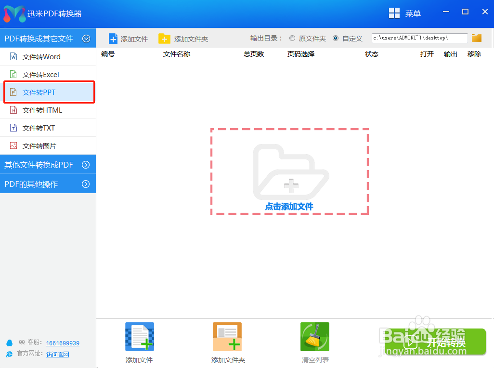Select the 自定义 output option
The width and height of the screenshot is (494, 368).
[x=335, y=38]
